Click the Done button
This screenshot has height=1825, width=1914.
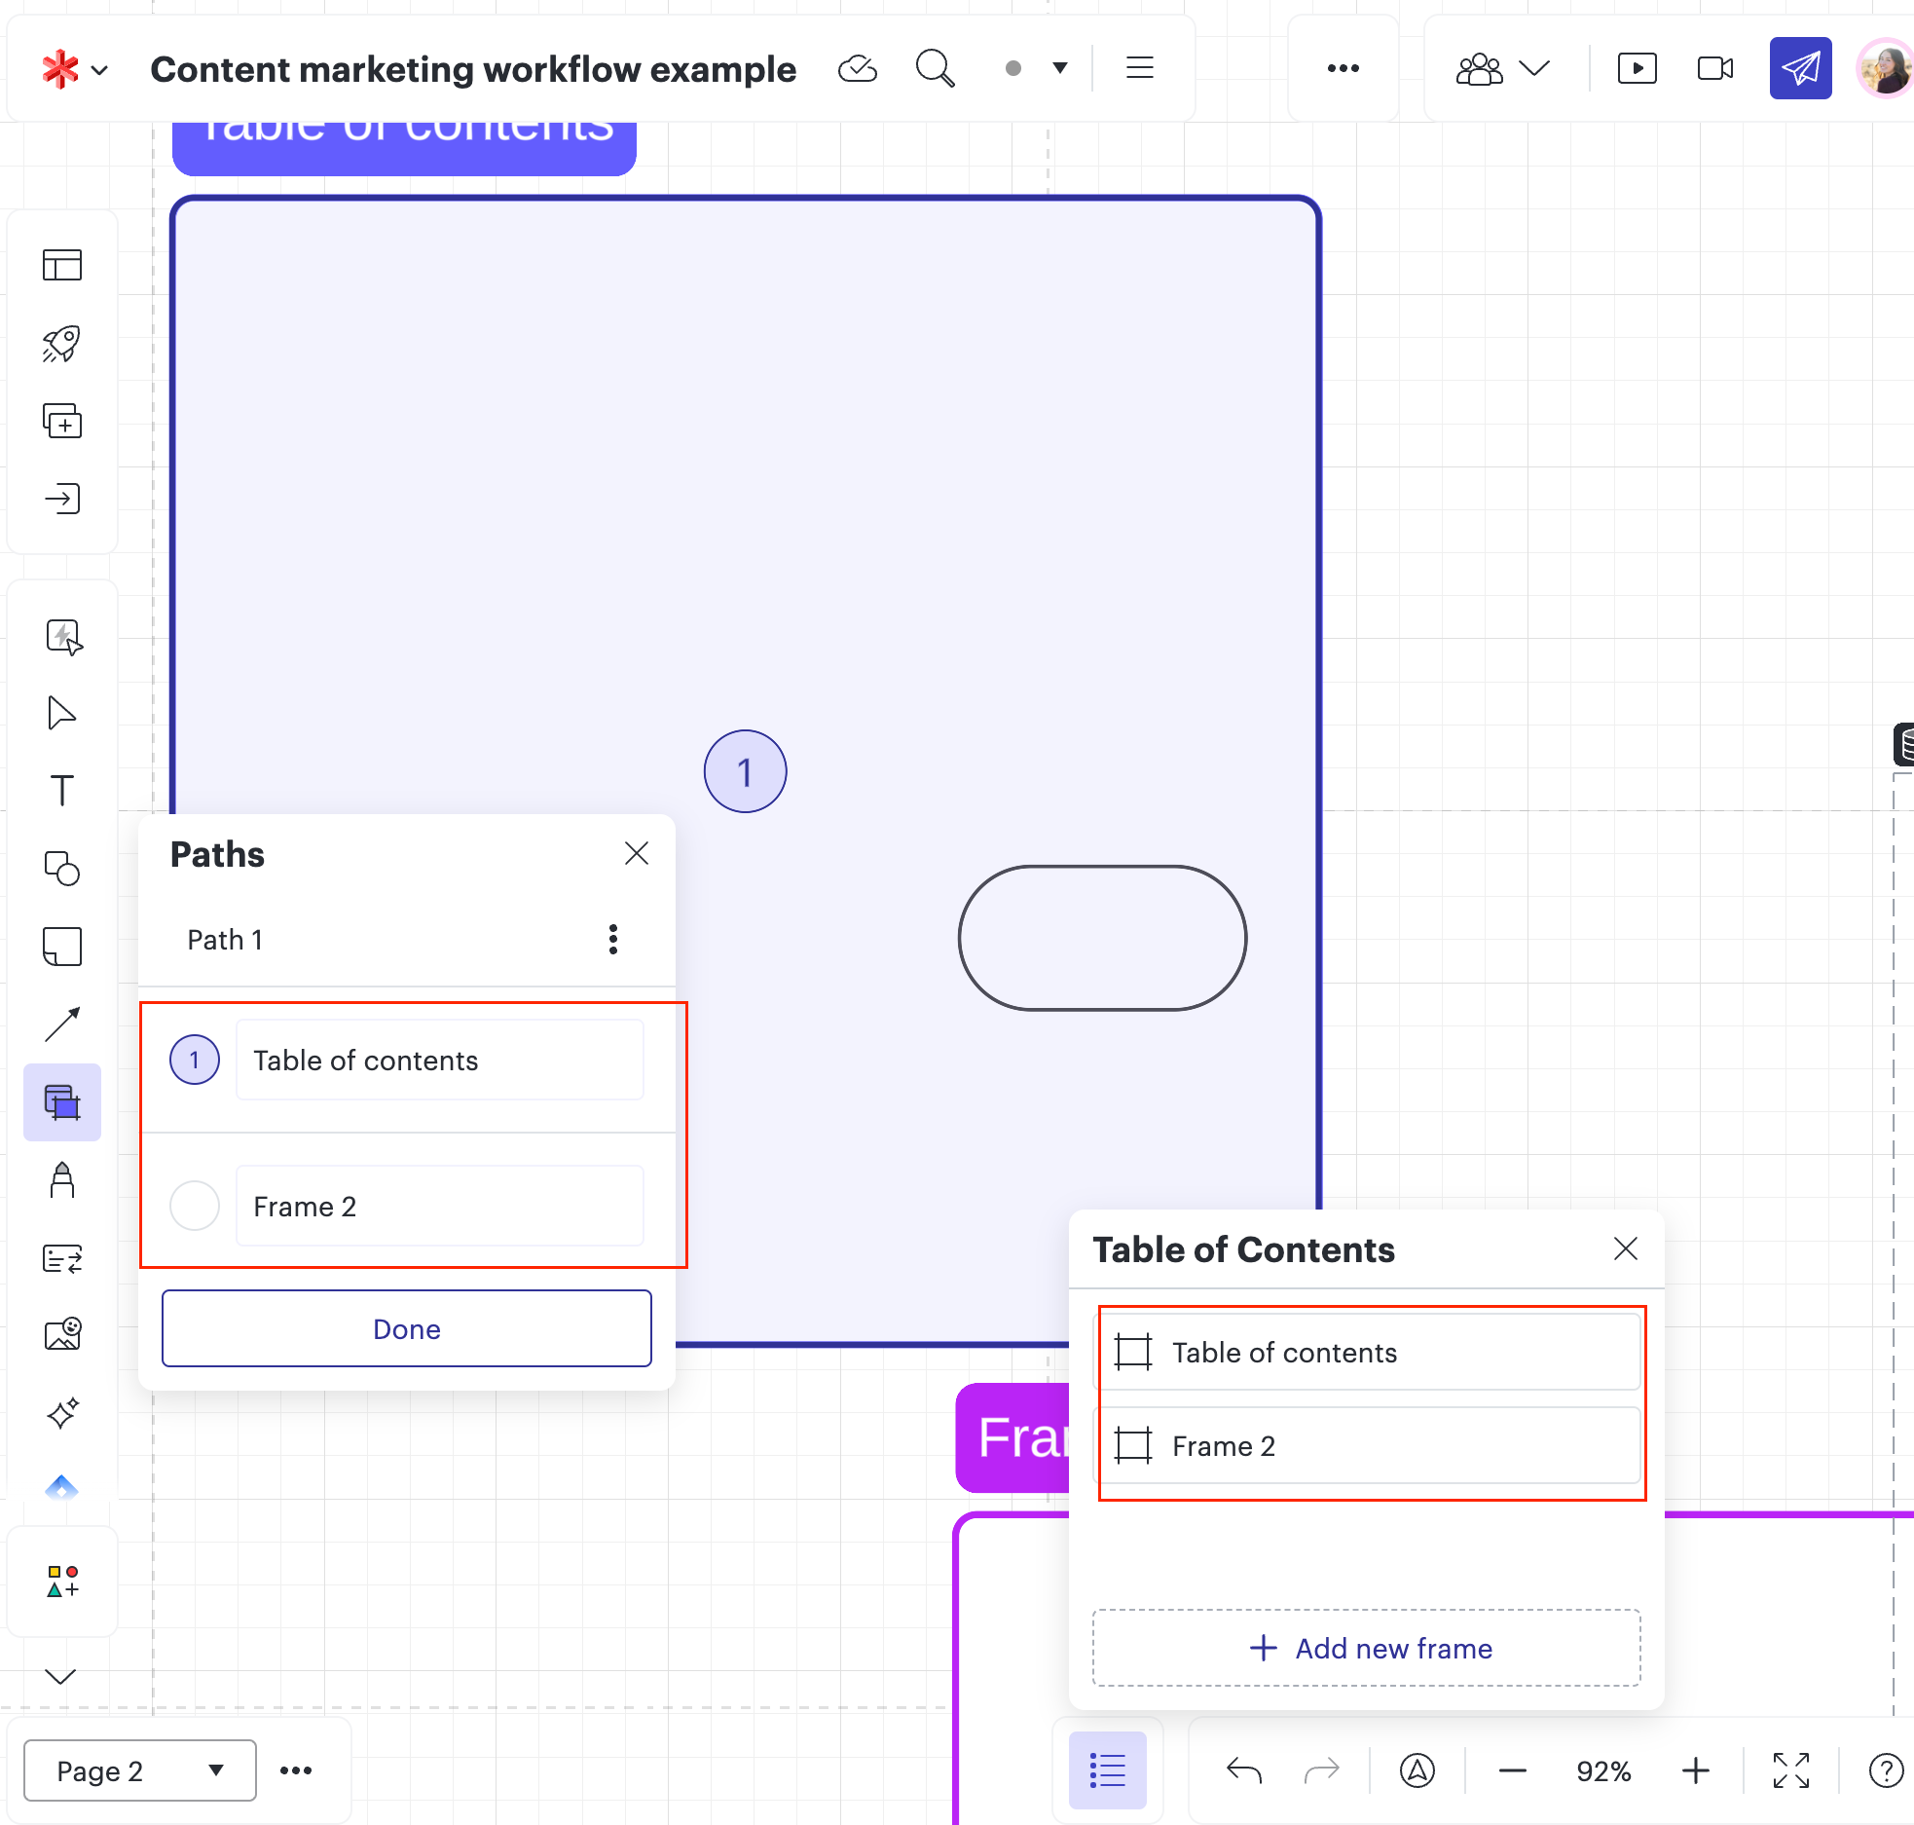pyautogui.click(x=407, y=1328)
